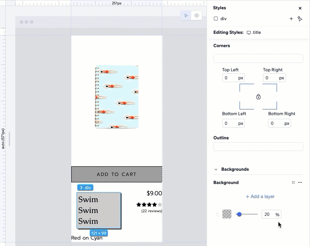This screenshot has height=246, width=310.
Task: Open px unit dropdown for Bottom Right
Action: point(287,123)
